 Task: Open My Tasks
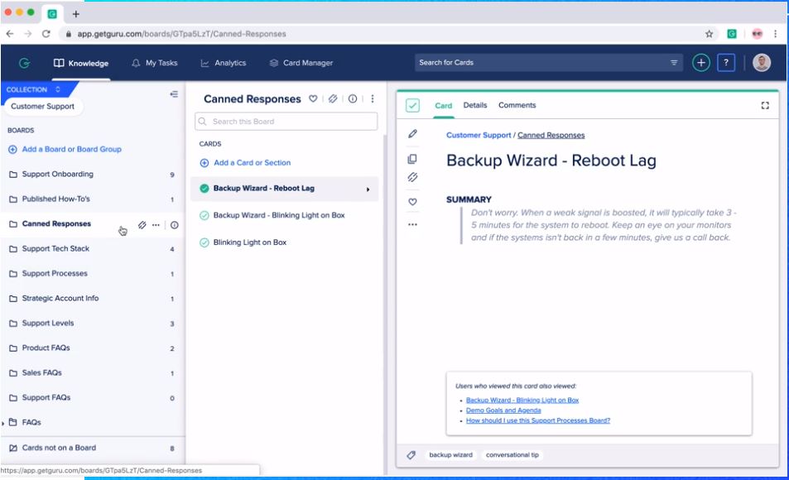[155, 63]
